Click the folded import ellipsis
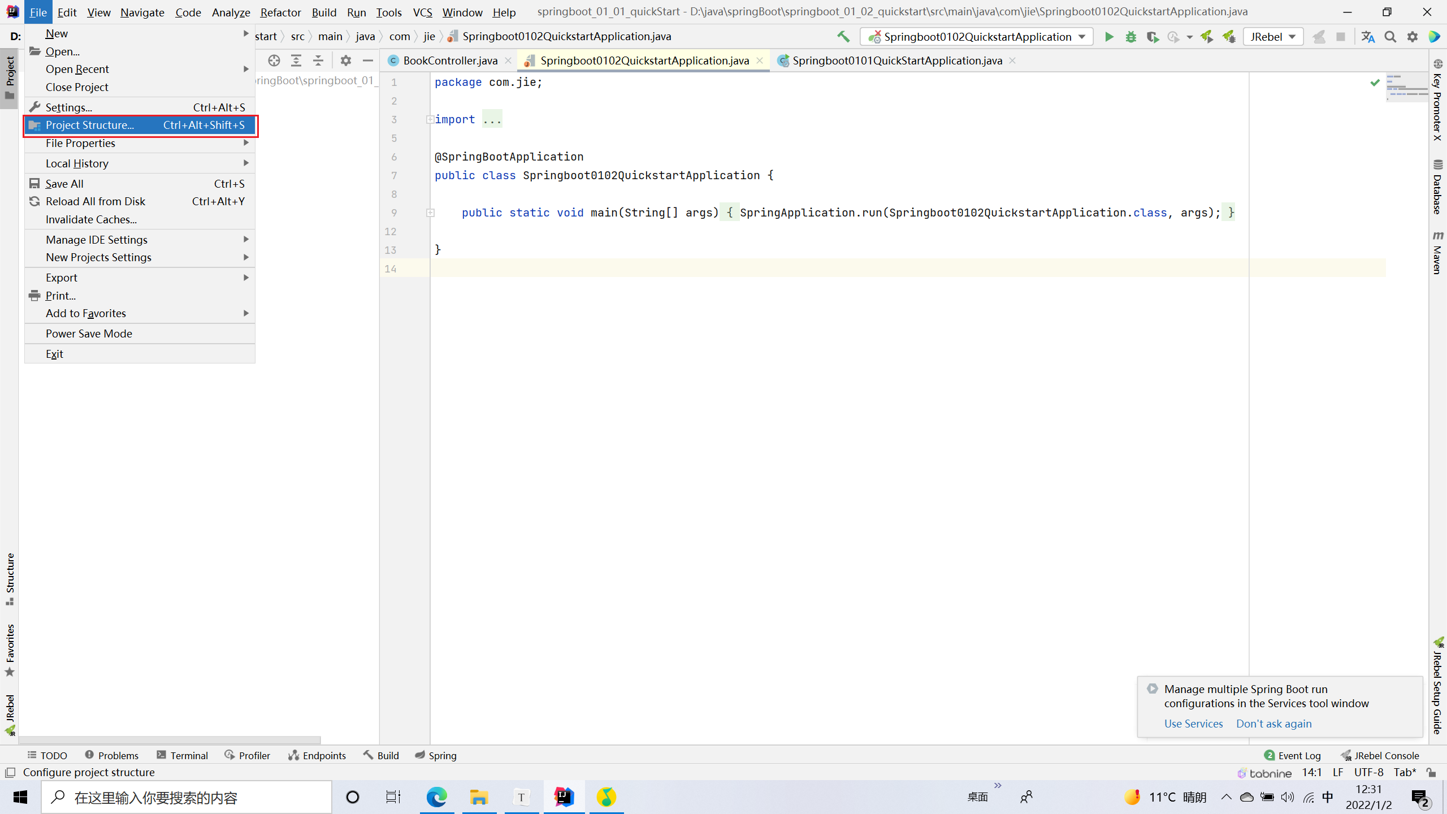This screenshot has height=814, width=1447. click(x=492, y=119)
